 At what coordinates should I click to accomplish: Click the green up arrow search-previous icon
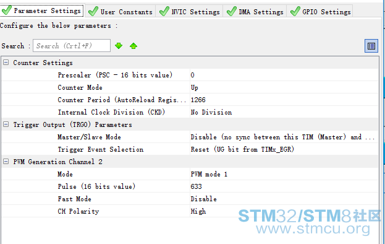(133, 46)
